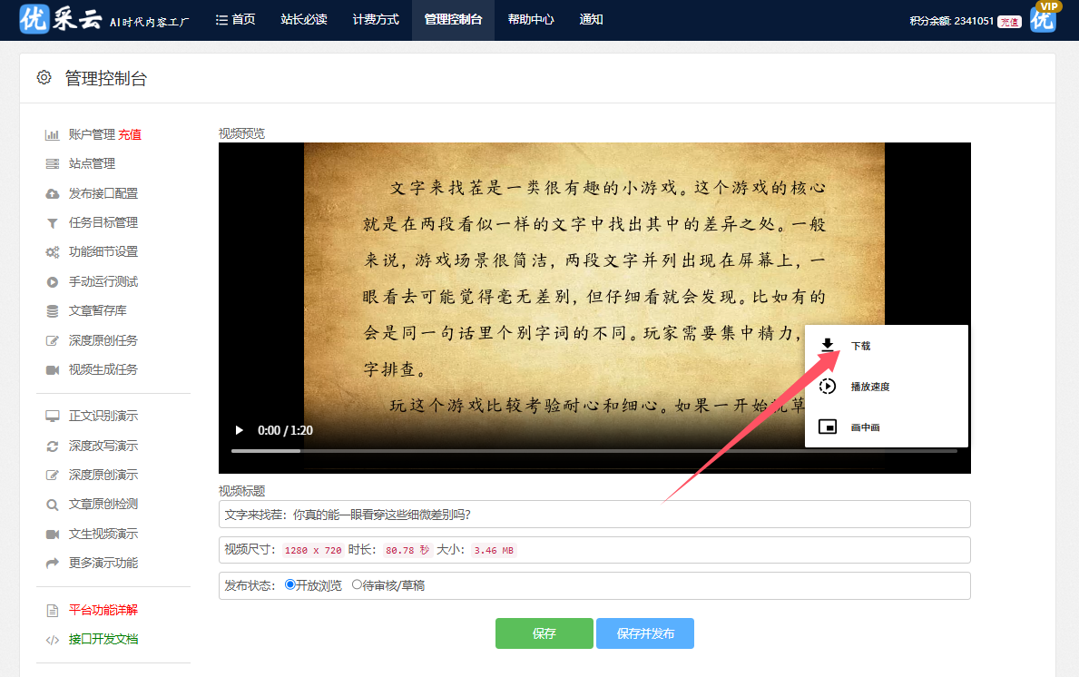
Task: Click the picture-in-picture icon
Action: click(827, 427)
